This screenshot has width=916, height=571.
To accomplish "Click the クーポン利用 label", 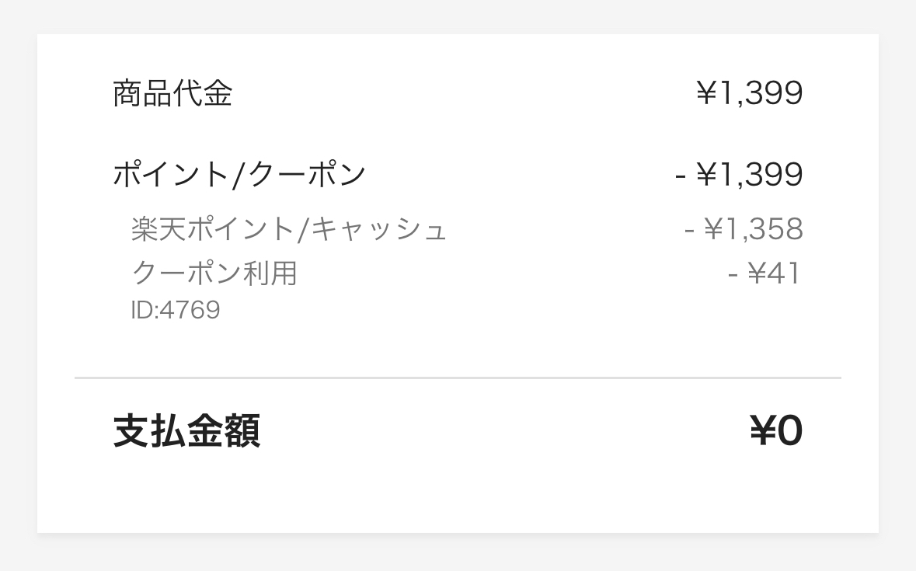I will tap(214, 273).
